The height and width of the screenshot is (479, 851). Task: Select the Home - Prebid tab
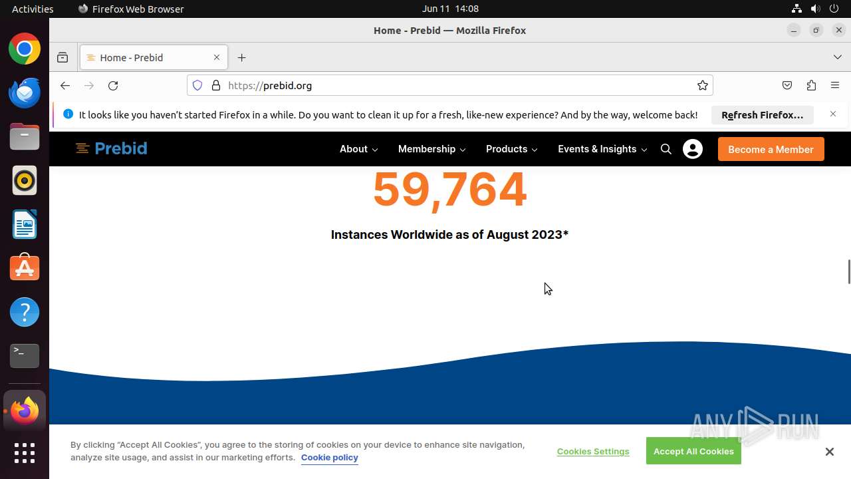coord(154,57)
